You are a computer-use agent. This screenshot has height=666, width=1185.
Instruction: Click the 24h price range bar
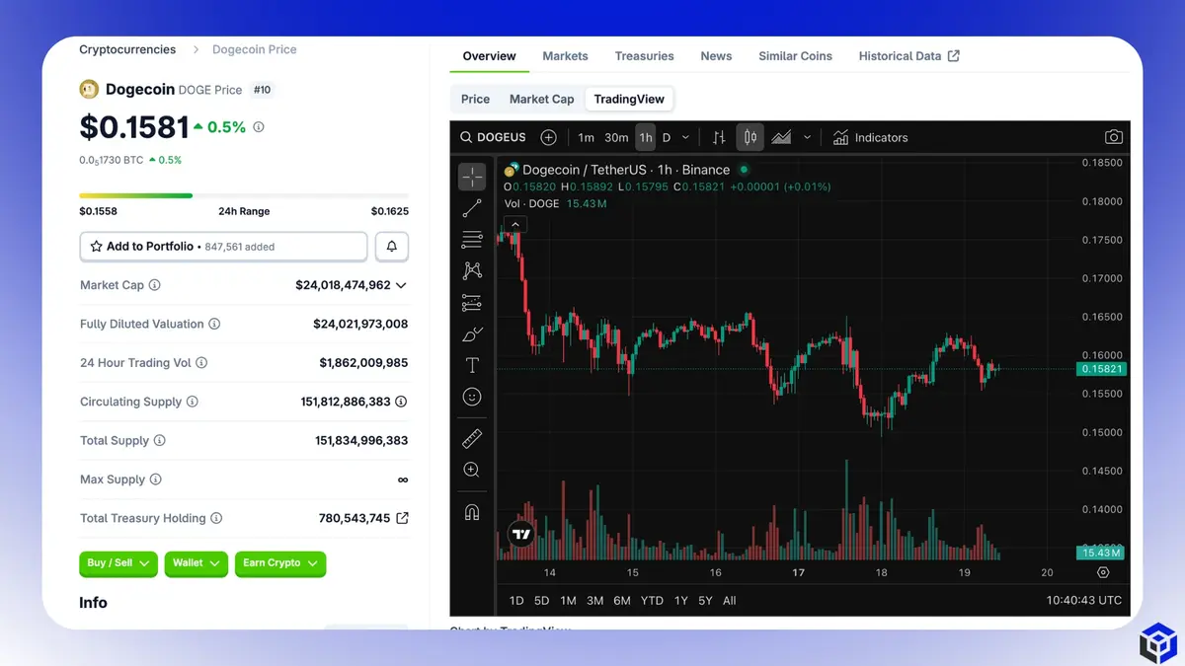(x=244, y=195)
